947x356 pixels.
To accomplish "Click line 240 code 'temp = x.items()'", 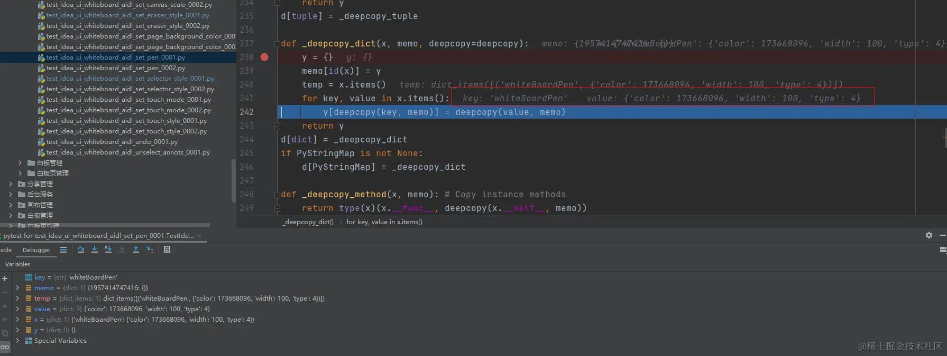I will click(x=344, y=85).
